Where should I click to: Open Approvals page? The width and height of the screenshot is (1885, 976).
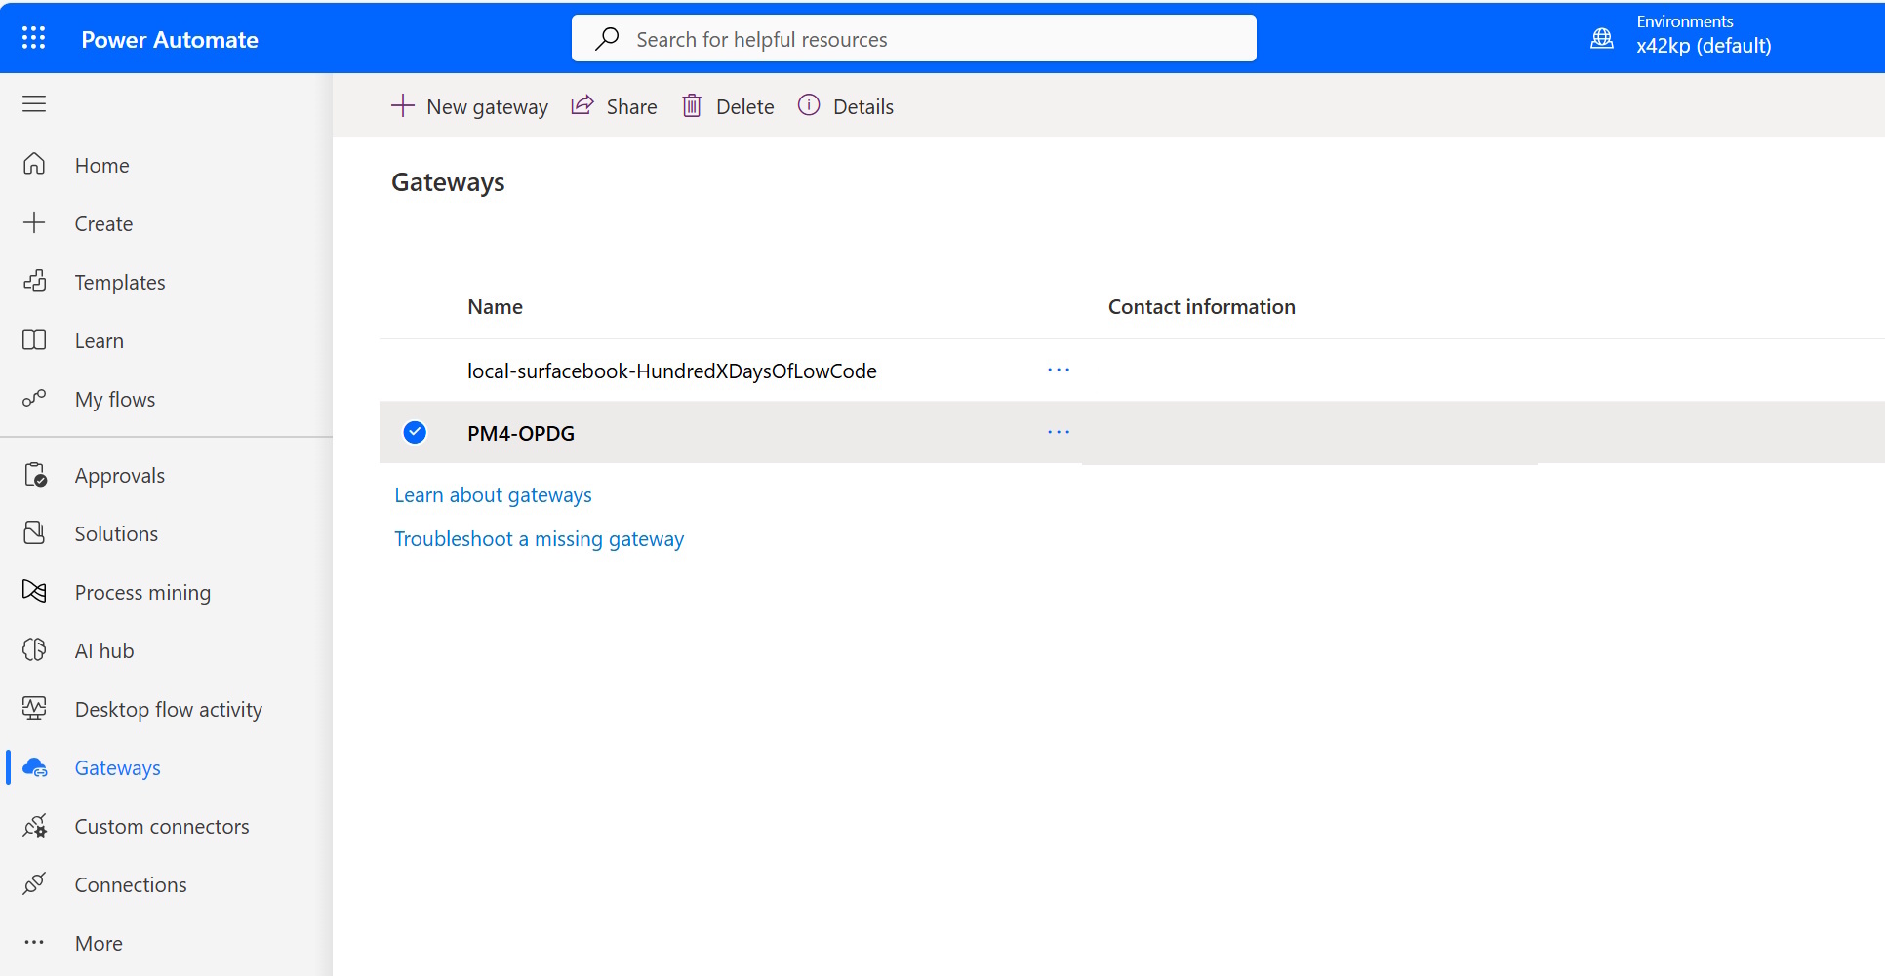(120, 476)
